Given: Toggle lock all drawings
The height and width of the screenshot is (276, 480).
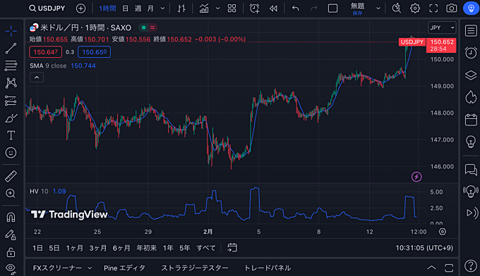Looking at the screenshot, I should (x=11, y=252).
